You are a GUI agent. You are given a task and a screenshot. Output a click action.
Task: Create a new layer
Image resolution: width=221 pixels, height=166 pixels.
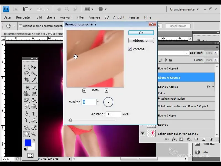point(204,139)
